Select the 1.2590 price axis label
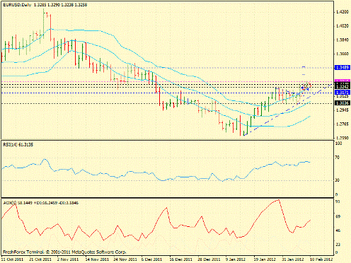 (x=343, y=138)
